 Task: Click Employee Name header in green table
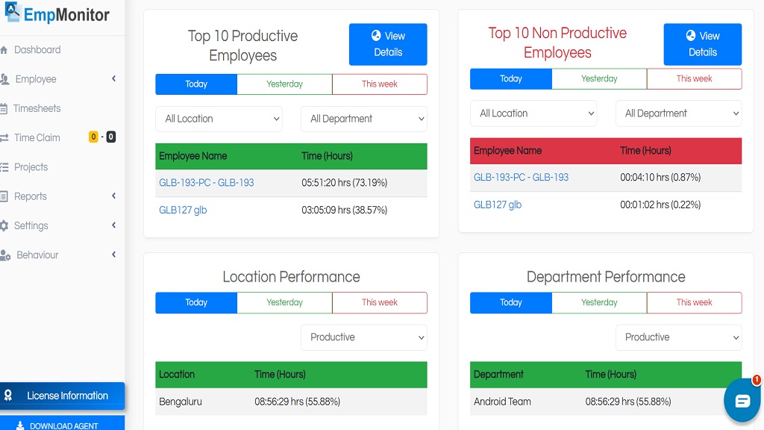point(193,156)
